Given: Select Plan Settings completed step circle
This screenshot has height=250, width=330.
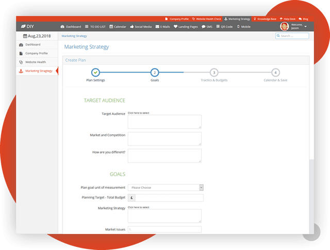Looking at the screenshot, I should [x=96, y=73].
